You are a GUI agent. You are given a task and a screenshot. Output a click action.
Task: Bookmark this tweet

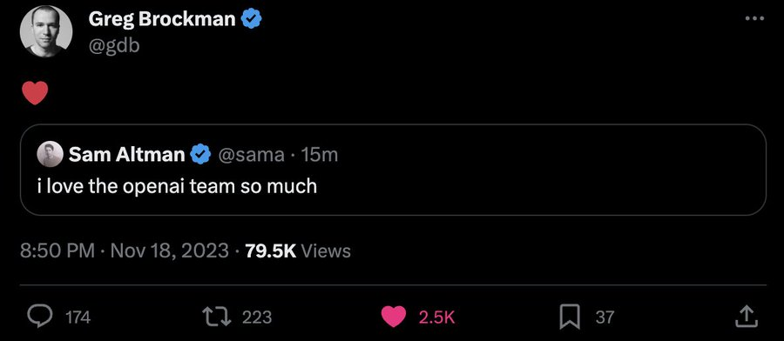pyautogui.click(x=570, y=317)
